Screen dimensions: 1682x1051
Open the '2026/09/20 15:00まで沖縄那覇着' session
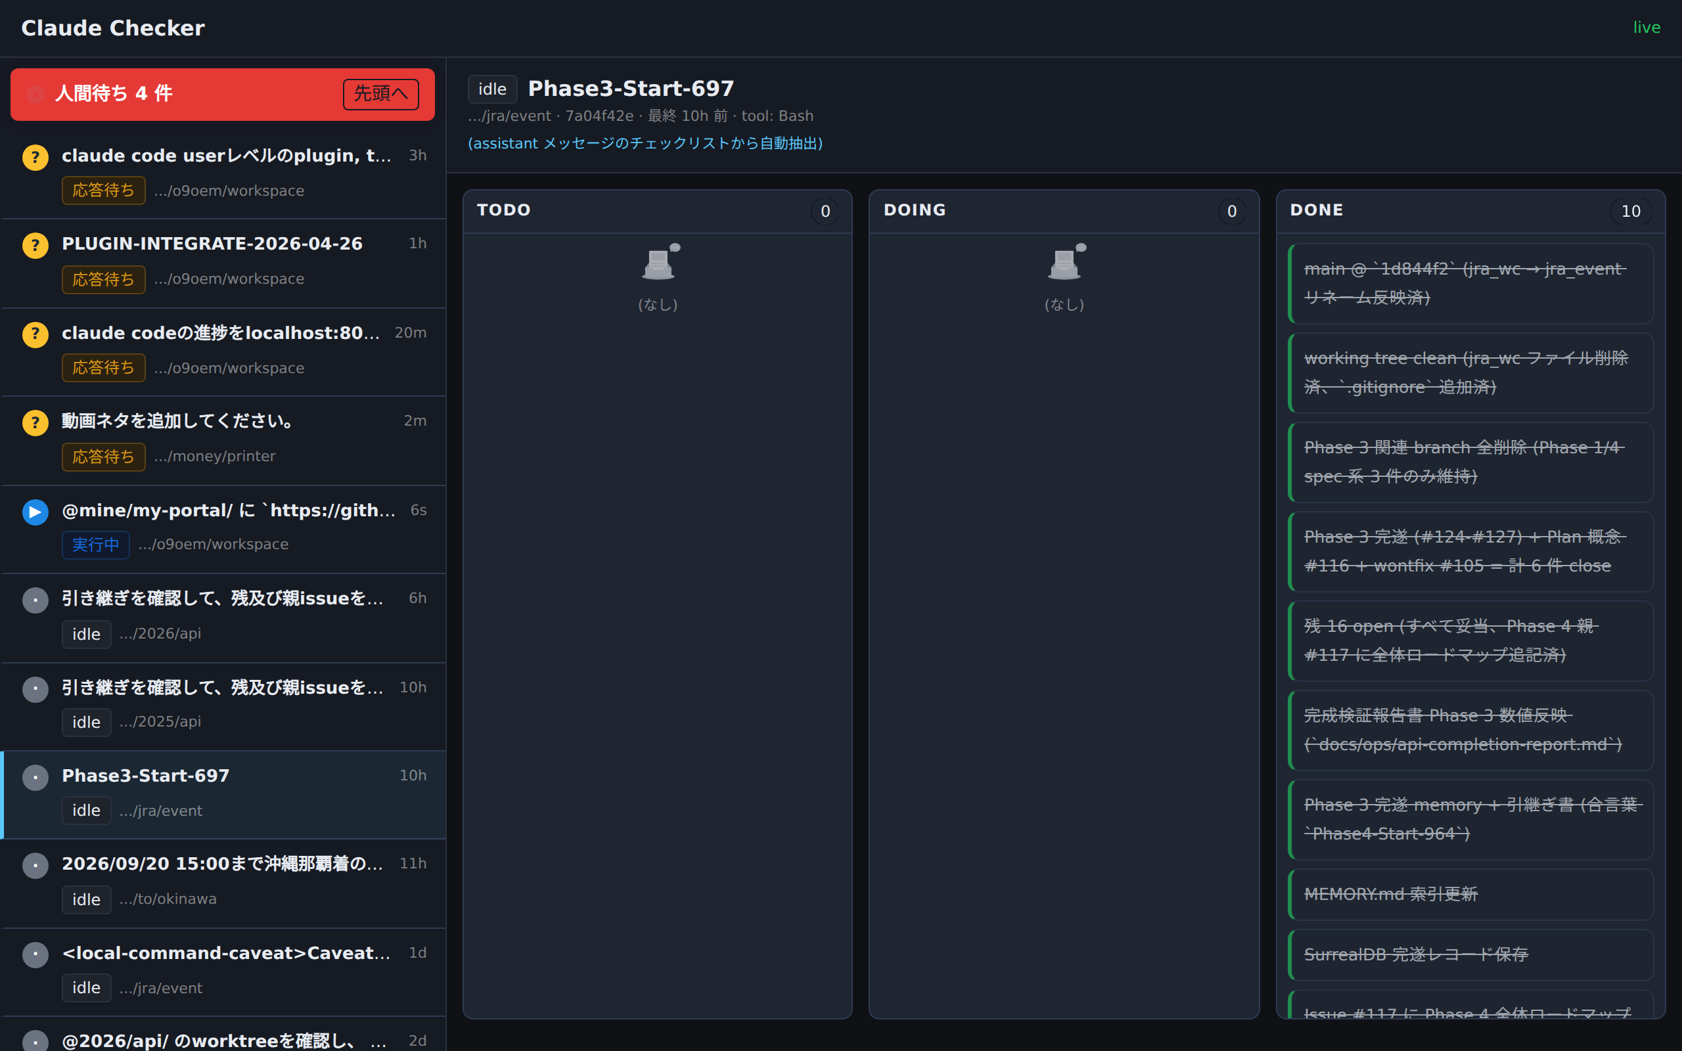click(224, 883)
